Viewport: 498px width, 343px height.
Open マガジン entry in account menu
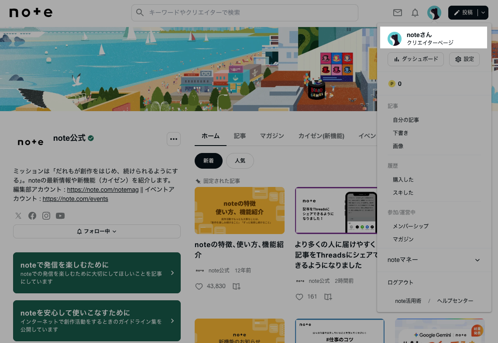[403, 239]
